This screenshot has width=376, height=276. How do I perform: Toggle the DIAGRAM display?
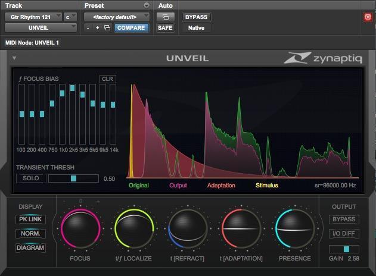(30, 247)
